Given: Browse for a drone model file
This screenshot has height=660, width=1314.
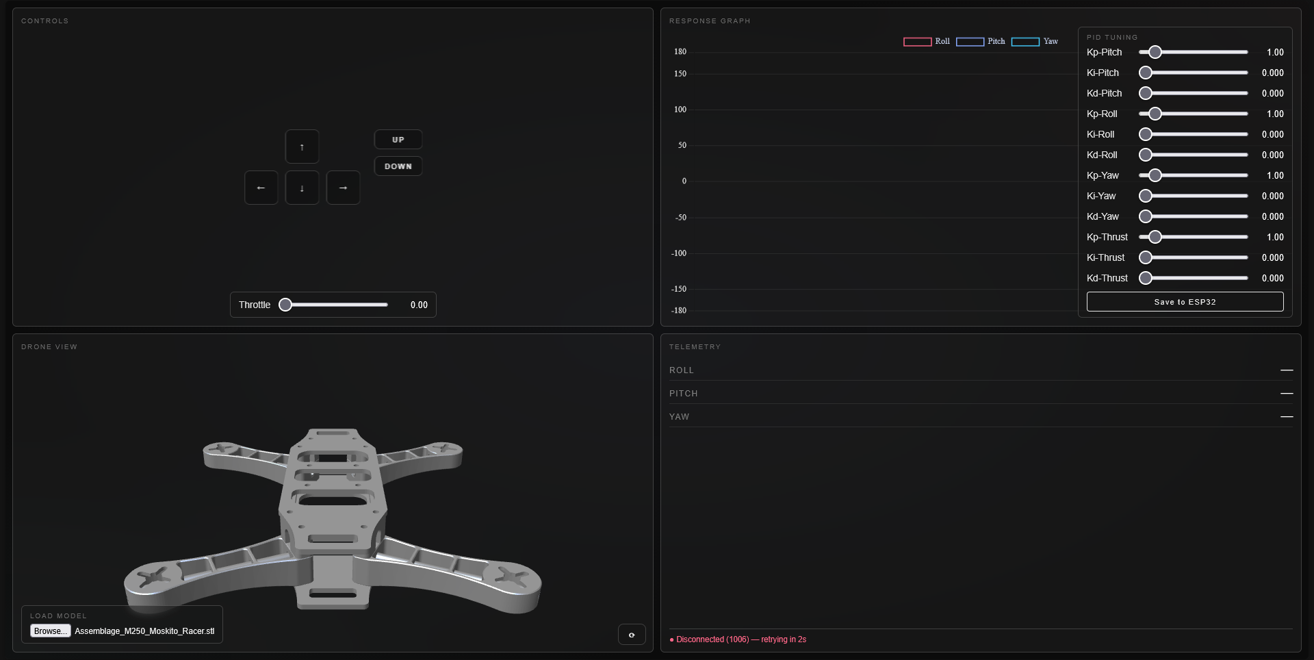Looking at the screenshot, I should coord(50,631).
